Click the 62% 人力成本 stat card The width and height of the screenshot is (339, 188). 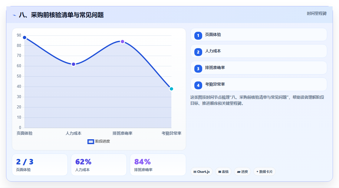pyautogui.click(x=99, y=165)
